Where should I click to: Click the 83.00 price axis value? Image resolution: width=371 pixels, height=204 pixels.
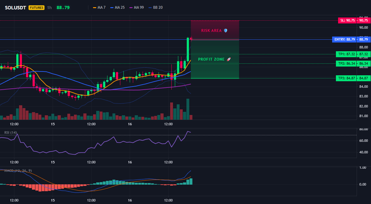(364, 97)
